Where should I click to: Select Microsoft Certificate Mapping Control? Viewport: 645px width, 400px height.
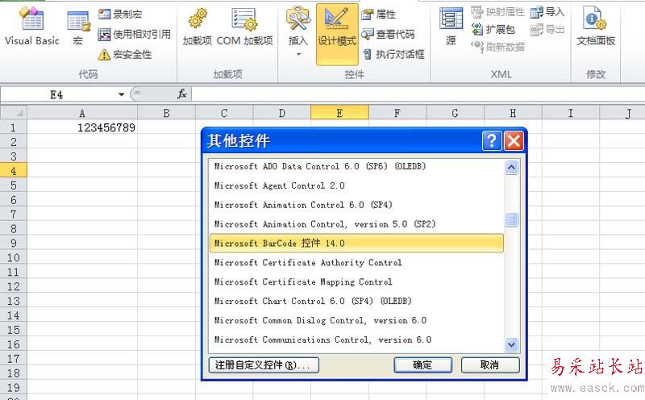(x=356, y=282)
